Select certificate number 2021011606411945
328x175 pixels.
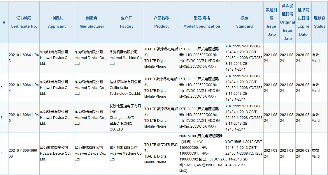tap(24, 118)
